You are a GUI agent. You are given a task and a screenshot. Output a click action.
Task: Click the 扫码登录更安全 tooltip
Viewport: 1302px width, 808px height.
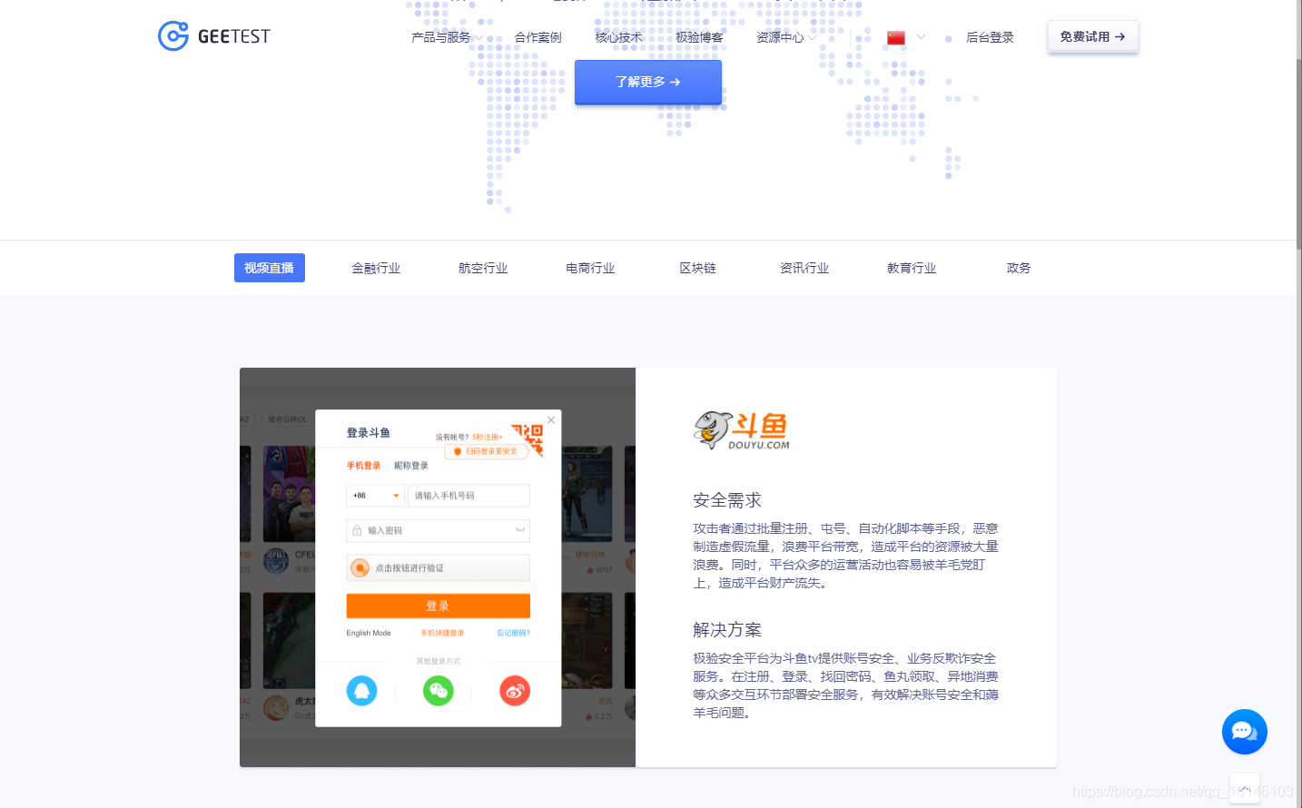coord(487,451)
